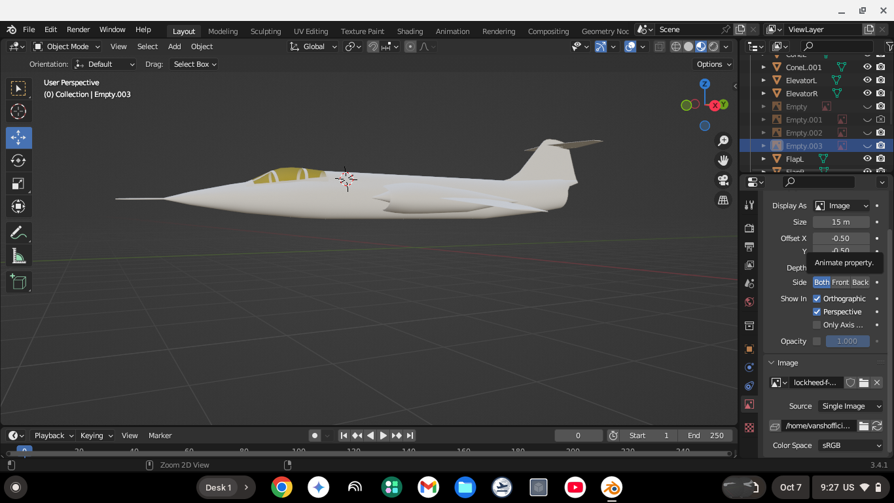Open the Scene properties tab
This screenshot has width=894, height=503.
[x=749, y=283]
